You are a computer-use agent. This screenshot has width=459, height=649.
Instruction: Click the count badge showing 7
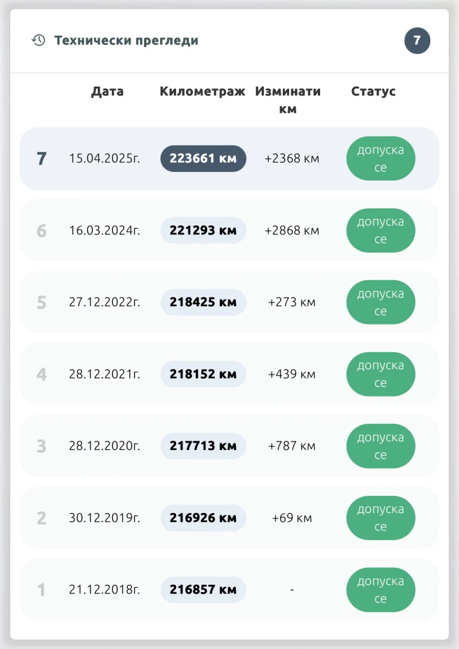(417, 41)
